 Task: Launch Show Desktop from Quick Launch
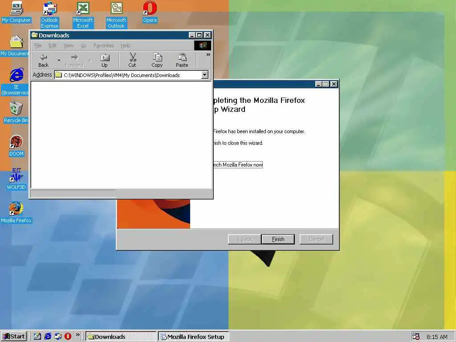click(x=37, y=337)
